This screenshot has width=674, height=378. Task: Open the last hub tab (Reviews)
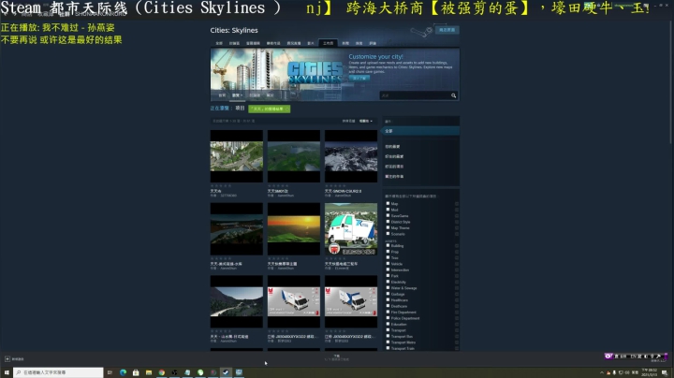(373, 43)
